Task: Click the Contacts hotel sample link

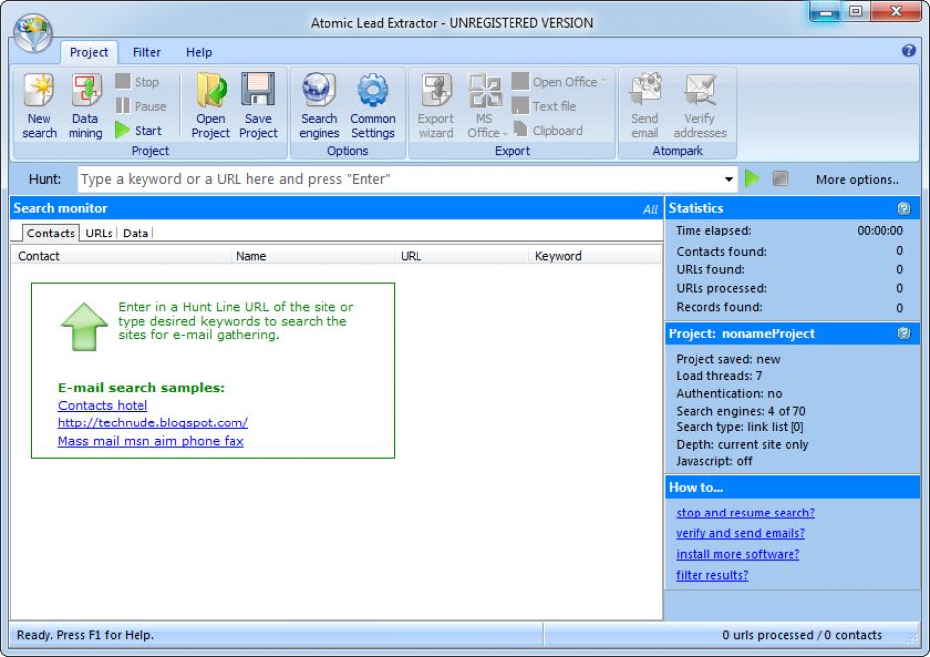Action: coord(103,405)
